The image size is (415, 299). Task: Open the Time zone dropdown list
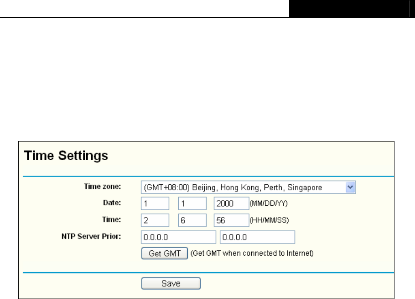(248, 187)
